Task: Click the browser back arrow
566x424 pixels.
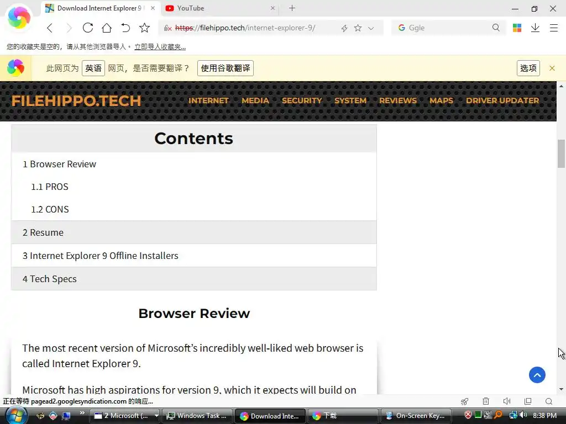Action: tap(50, 28)
